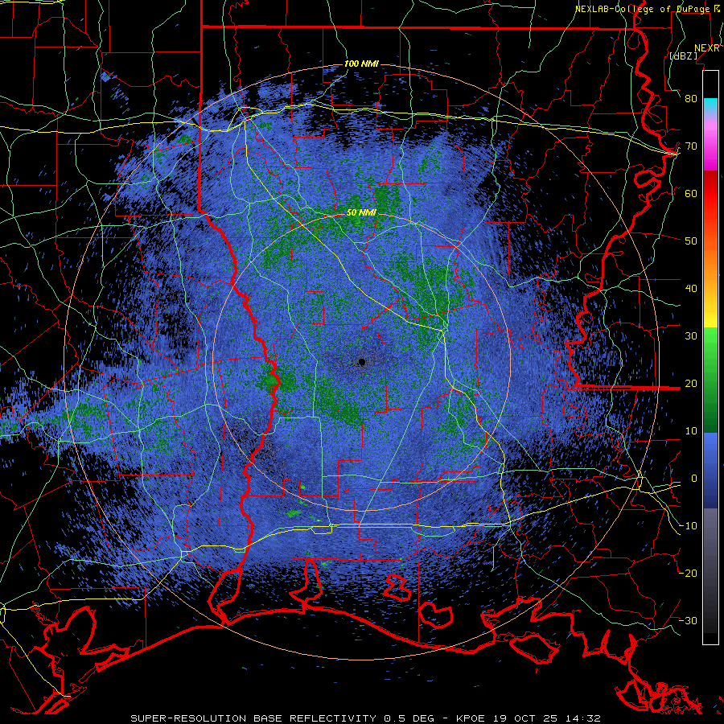This screenshot has width=724, height=724.
Task: Click the 10 dBZ scale value
Action: click(691, 431)
